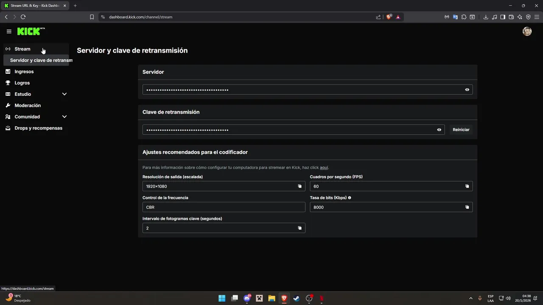543x305 pixels.
Task: Click the masked Clave de retransmisión field
Action: pyautogui.click(x=294, y=130)
